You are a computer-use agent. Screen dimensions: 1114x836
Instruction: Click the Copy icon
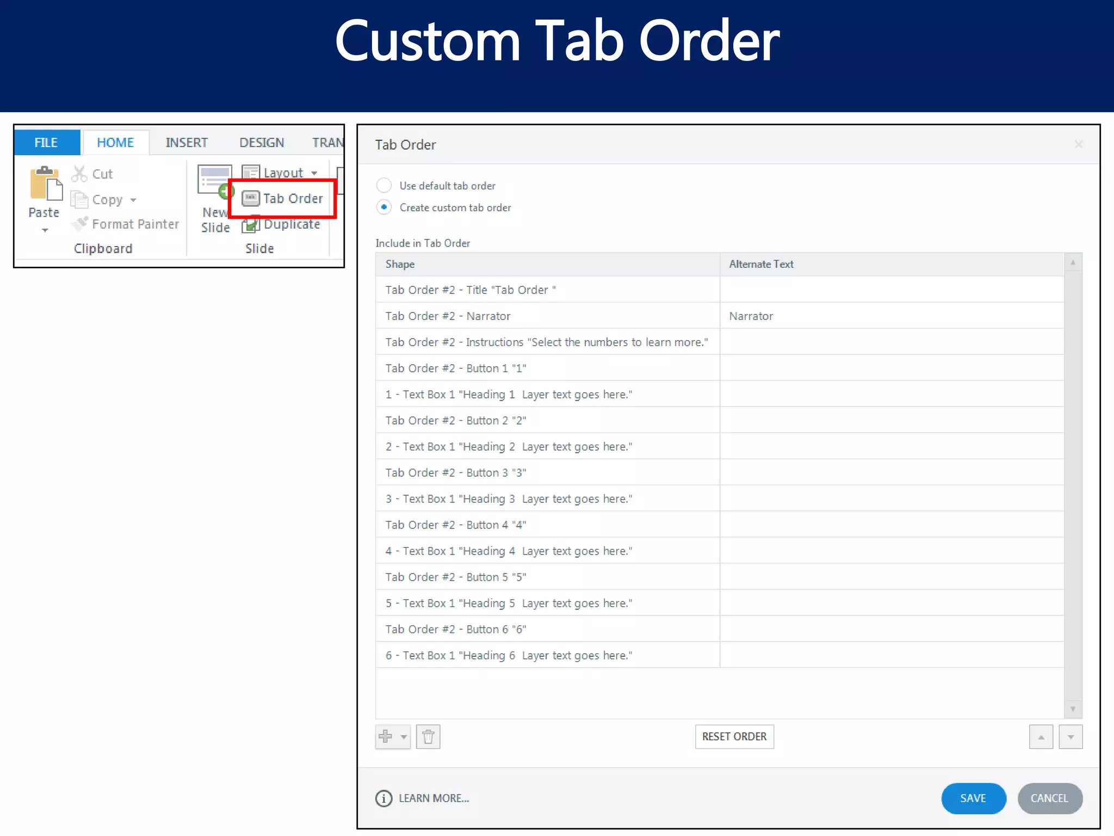(79, 200)
